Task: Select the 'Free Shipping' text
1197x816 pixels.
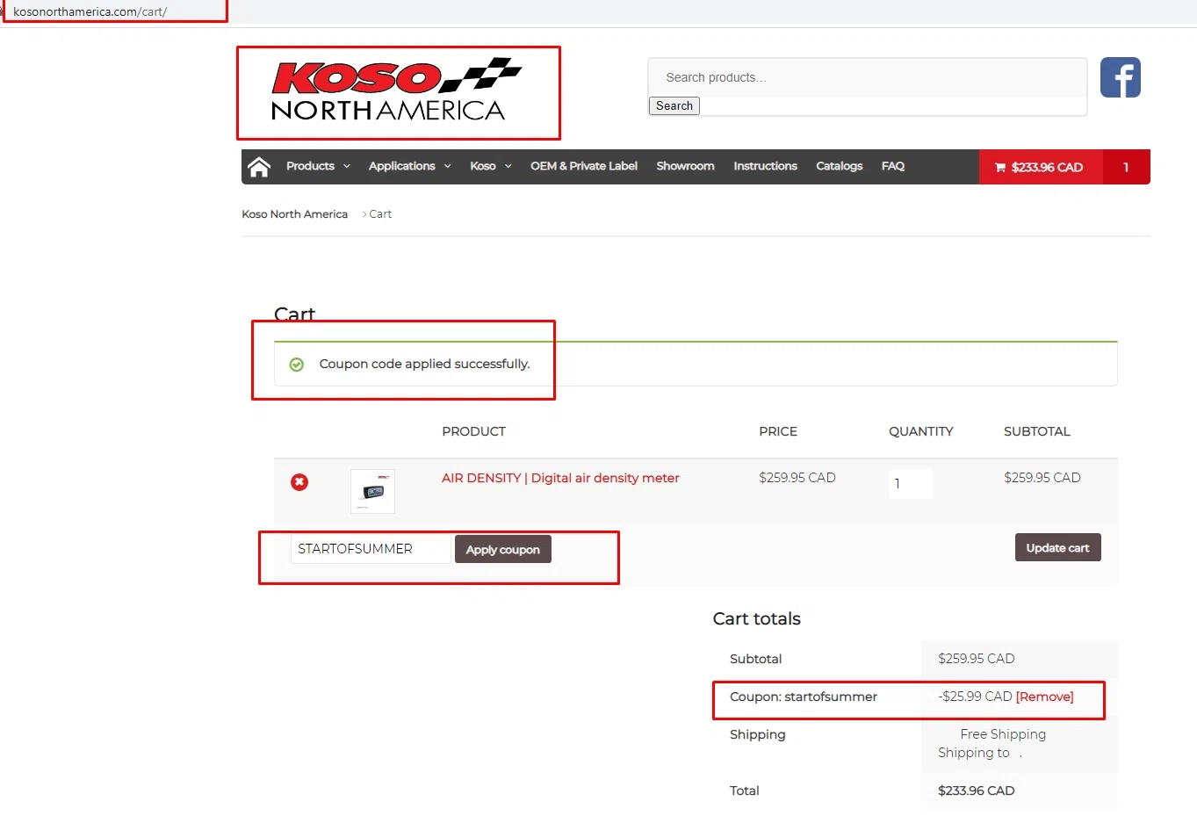Action: [x=1003, y=734]
